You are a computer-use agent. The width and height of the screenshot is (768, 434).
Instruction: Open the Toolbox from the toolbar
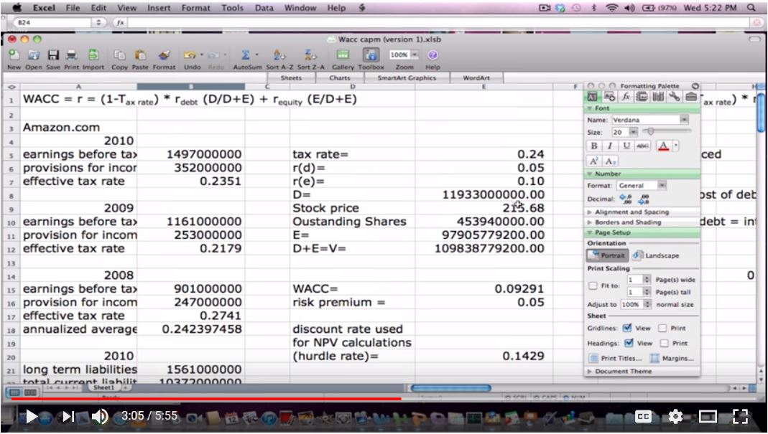tap(371, 55)
